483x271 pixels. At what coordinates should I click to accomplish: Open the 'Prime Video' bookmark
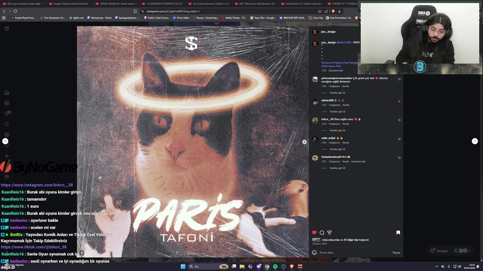click(x=181, y=18)
